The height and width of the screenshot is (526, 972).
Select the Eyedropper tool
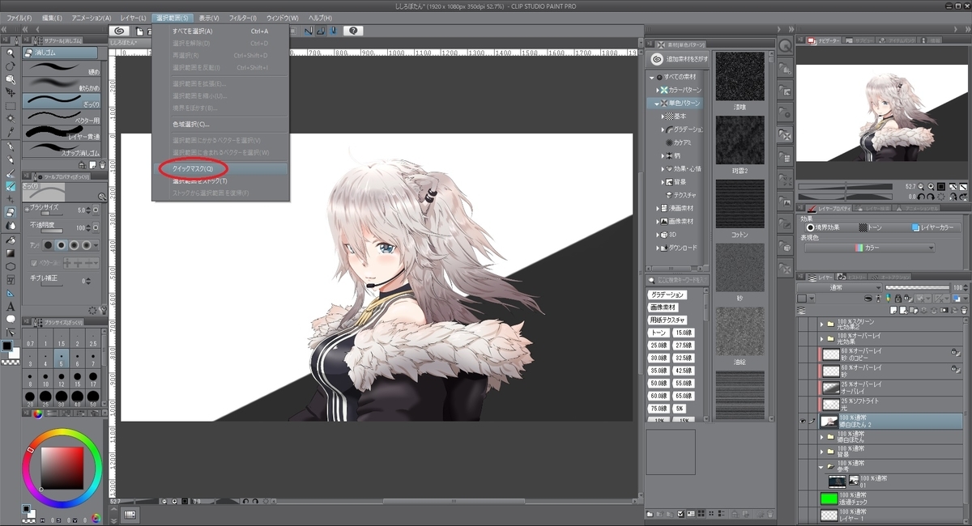pos(11,132)
